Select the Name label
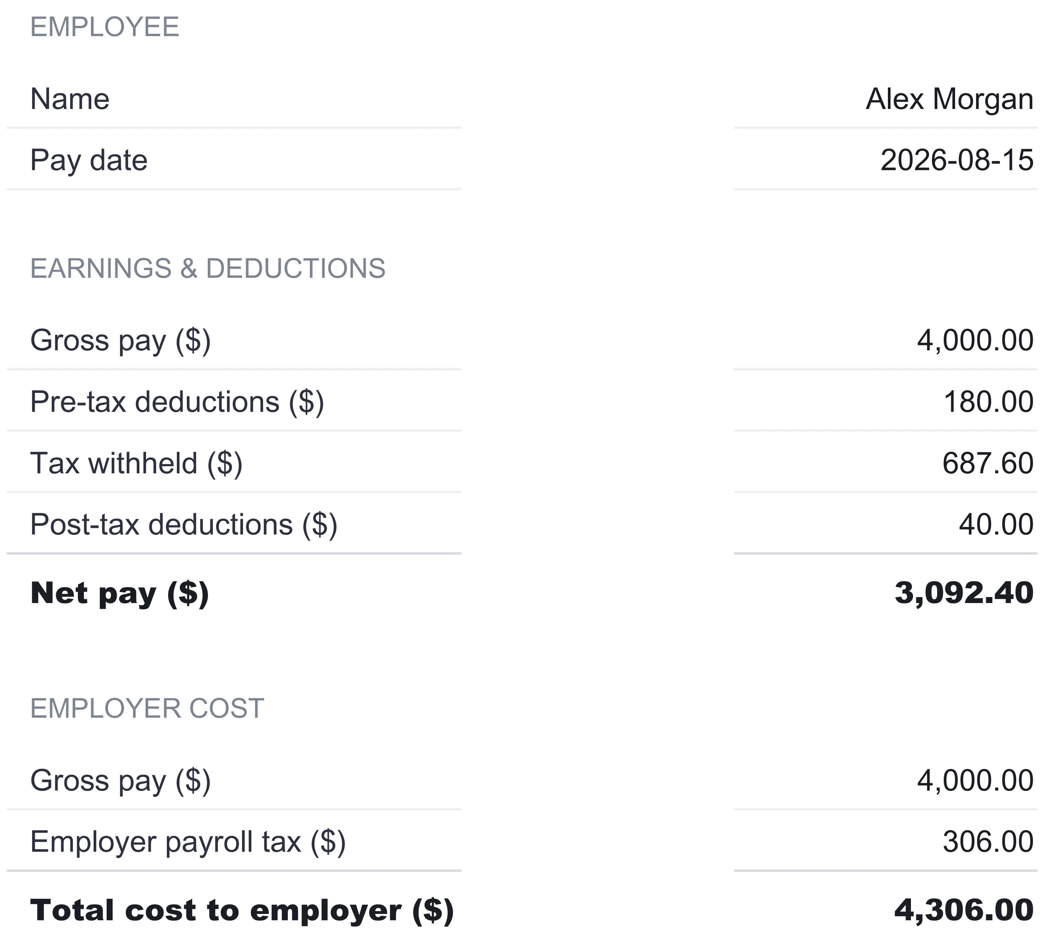Viewport: 1044px width, 943px height. click(x=70, y=98)
